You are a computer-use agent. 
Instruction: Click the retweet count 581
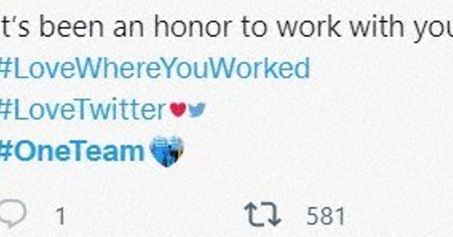click(326, 216)
